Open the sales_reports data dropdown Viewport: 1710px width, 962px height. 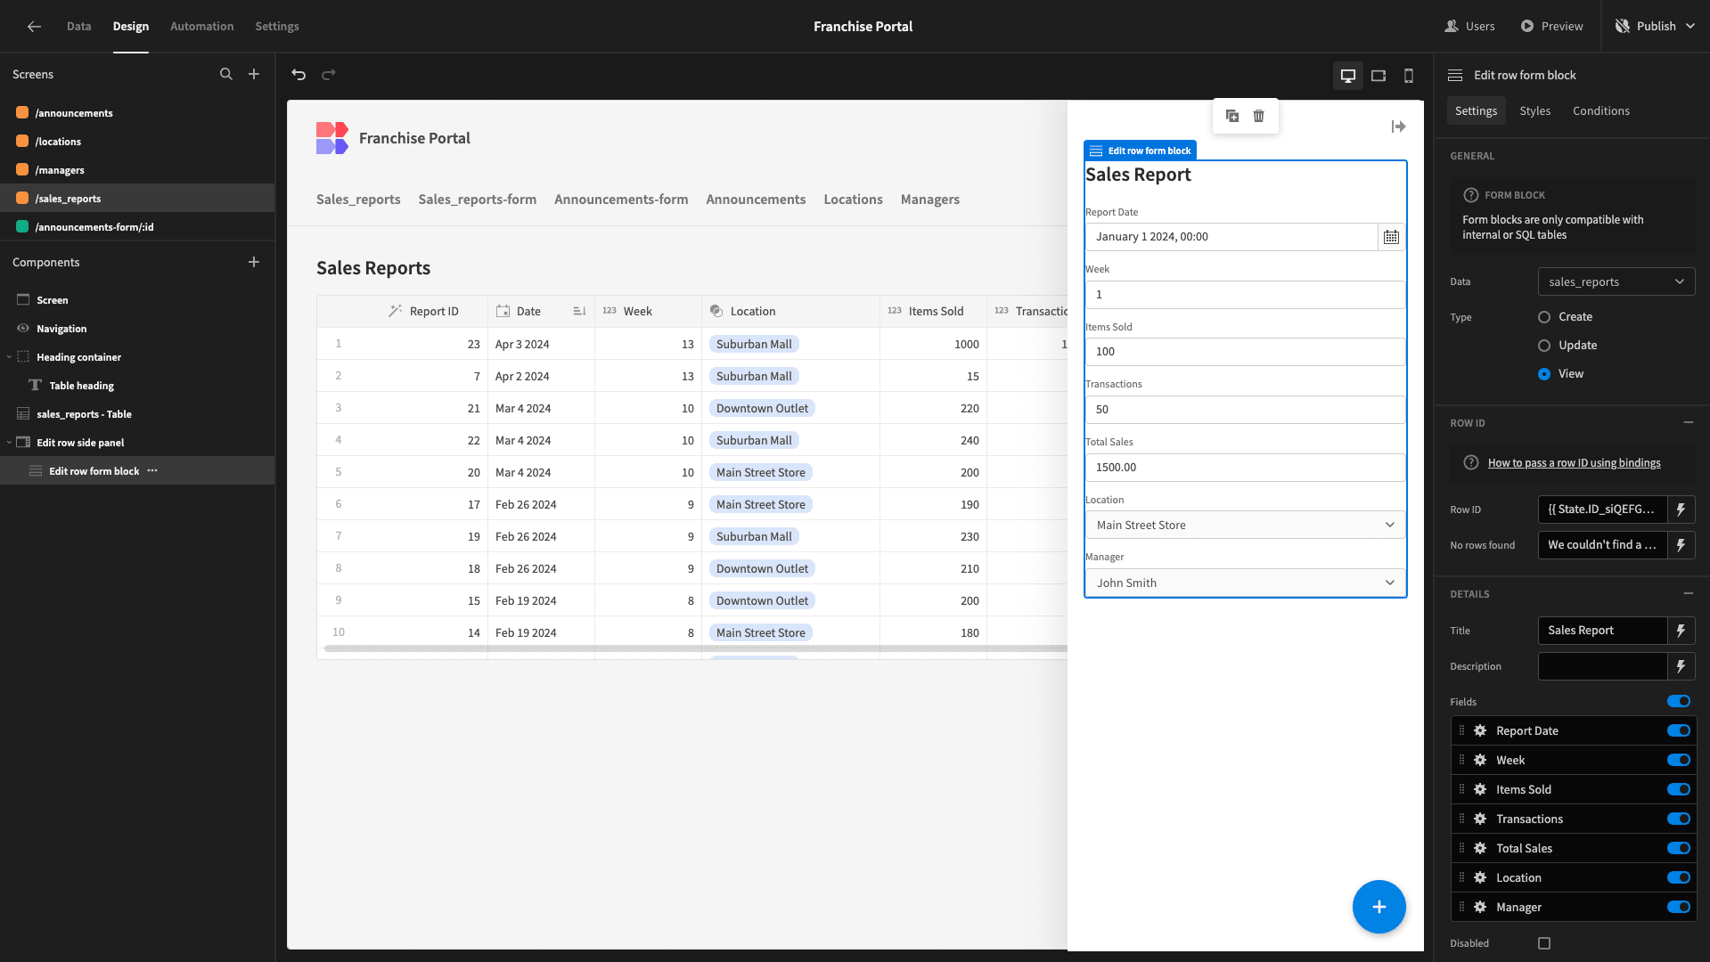click(1616, 282)
